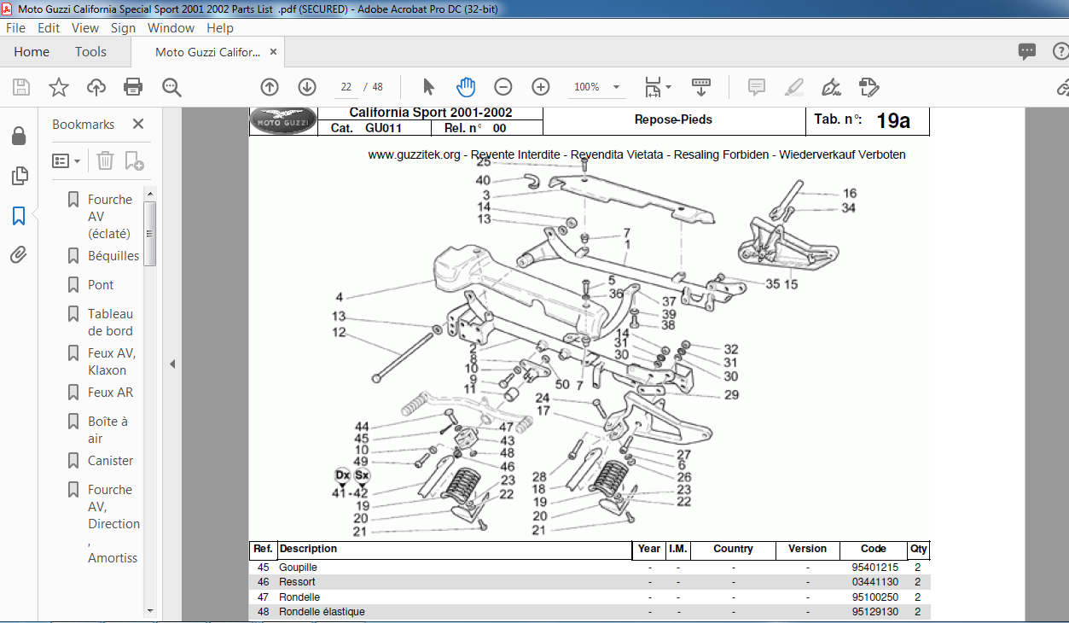
Task: Open the Béquilles bookmark
Action: coord(113,255)
